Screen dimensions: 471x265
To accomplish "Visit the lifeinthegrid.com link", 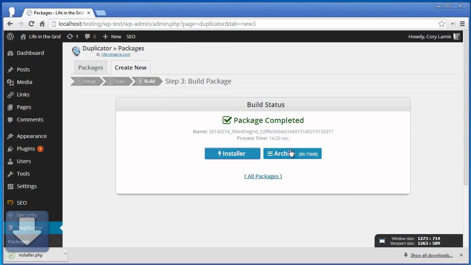I will [116, 54].
